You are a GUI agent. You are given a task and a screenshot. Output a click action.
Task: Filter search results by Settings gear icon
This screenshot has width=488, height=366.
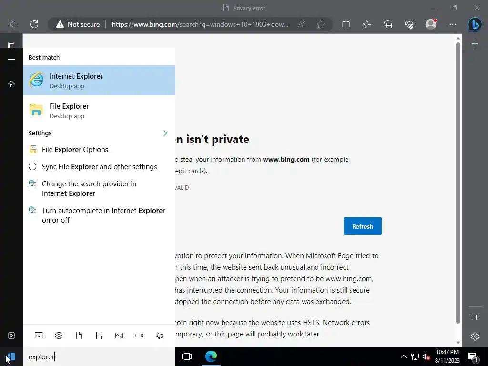(x=59, y=335)
